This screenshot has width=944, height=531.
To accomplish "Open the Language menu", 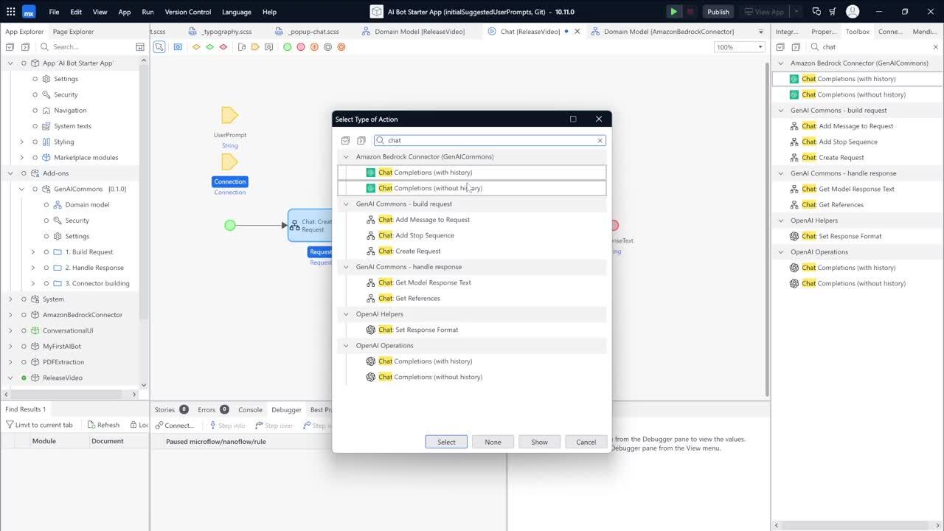I will click(236, 12).
